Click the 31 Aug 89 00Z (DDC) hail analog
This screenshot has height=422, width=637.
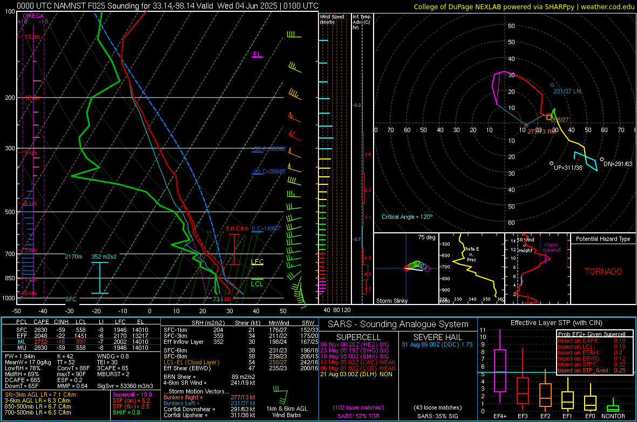click(437, 344)
